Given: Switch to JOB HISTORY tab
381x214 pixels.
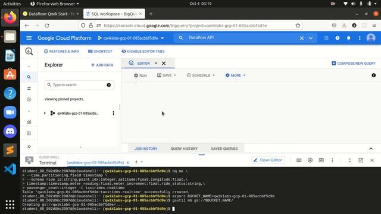Looking at the screenshot, I should 146,149.
